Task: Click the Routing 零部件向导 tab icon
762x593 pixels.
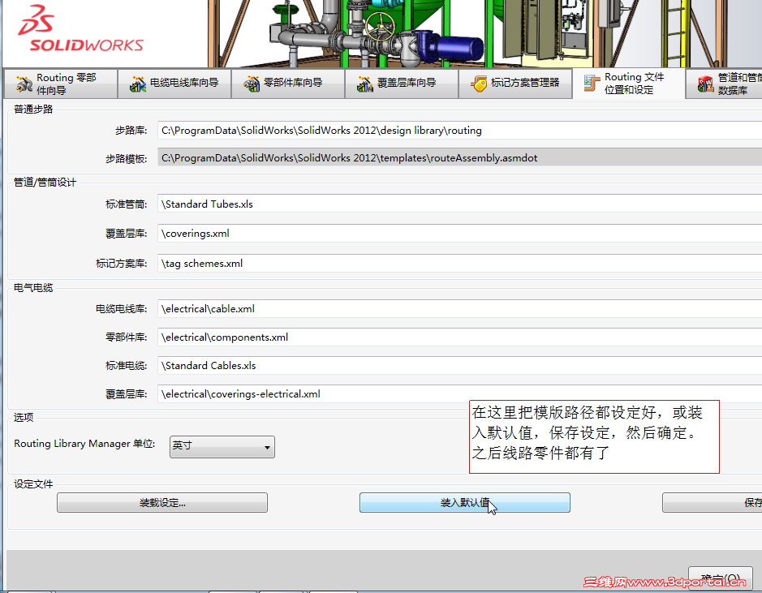Action: 24,84
